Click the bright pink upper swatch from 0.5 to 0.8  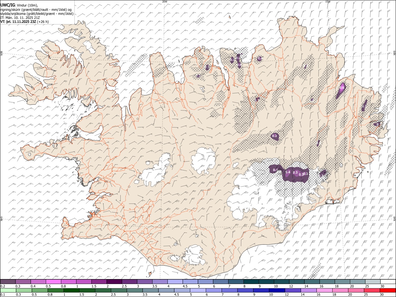coord(53,282)
